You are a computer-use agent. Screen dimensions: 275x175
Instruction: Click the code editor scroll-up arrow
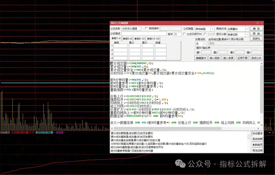[262, 64]
